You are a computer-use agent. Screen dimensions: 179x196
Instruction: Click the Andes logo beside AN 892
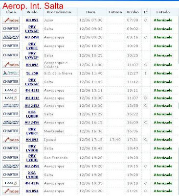pos(11,65)
